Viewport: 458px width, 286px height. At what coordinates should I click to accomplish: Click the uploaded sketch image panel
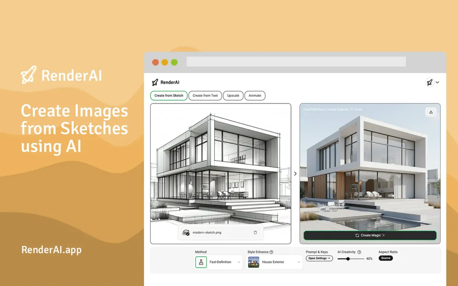point(221,174)
